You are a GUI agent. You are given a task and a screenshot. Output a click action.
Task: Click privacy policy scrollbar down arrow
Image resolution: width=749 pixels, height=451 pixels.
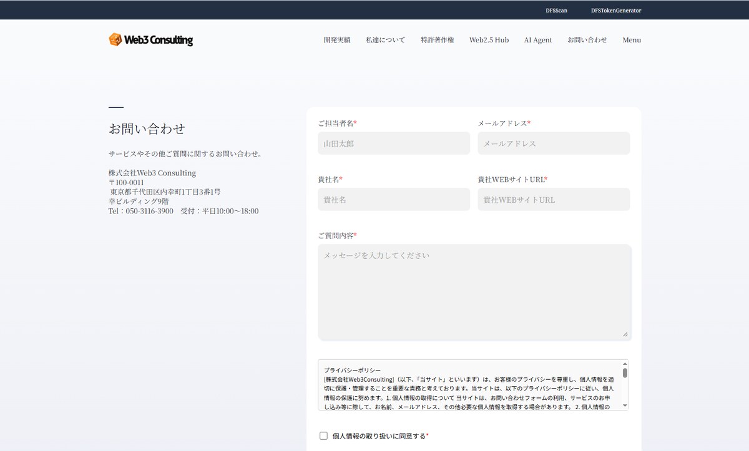point(625,406)
